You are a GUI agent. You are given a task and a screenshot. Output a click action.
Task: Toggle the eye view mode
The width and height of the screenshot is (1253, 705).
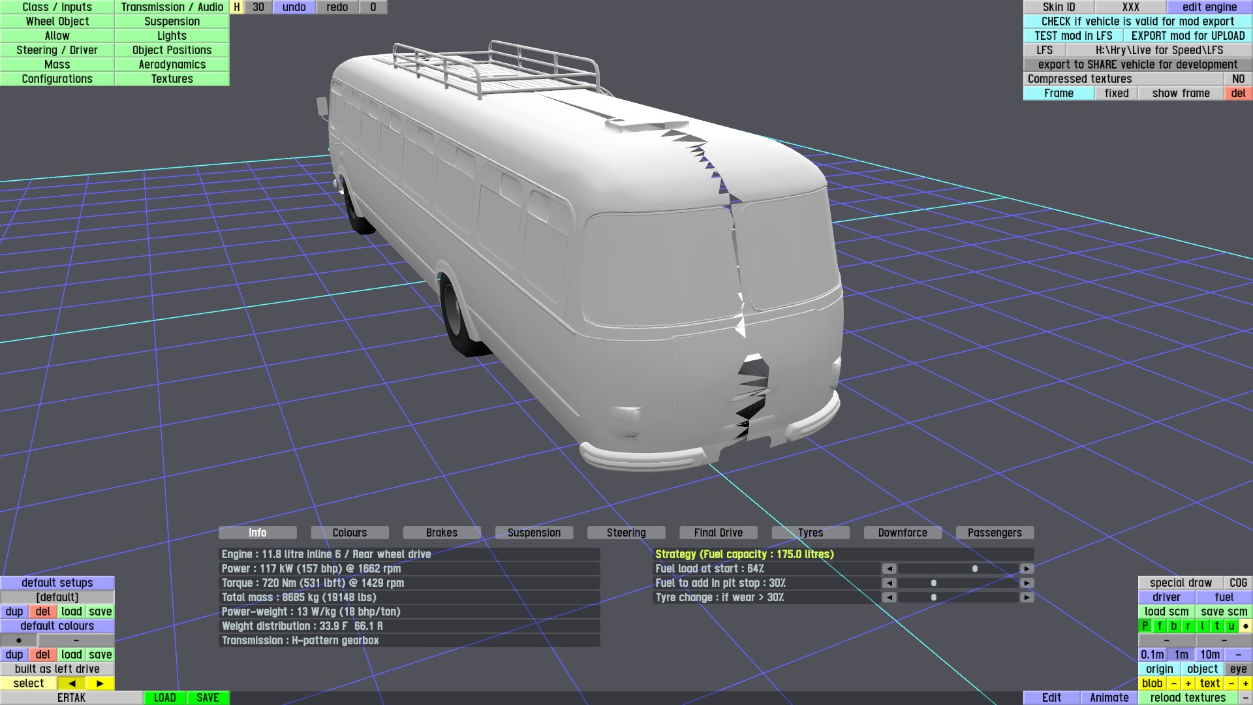(1238, 669)
